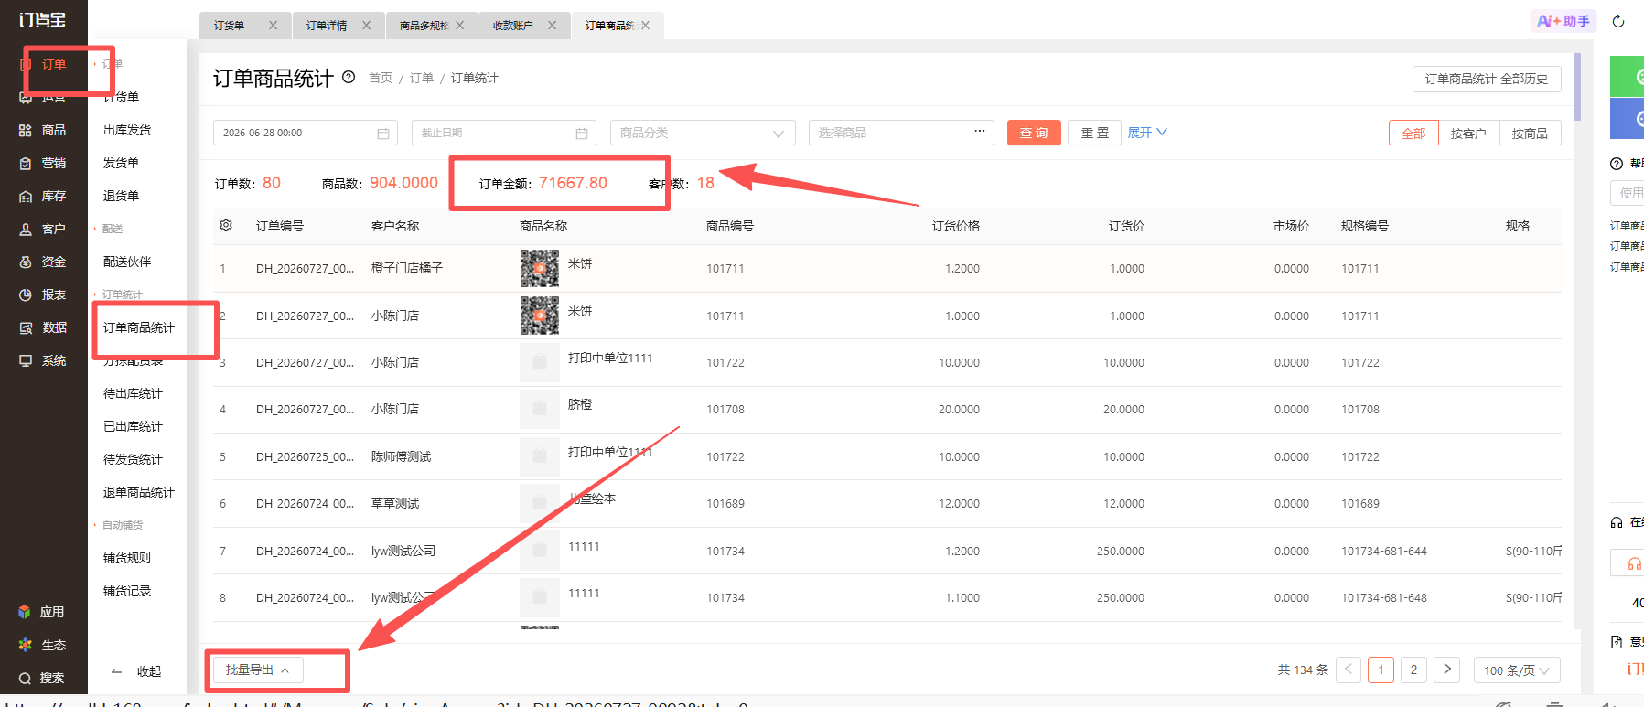The image size is (1644, 707).
Task: Collapse the side menu with 收起
Action: (x=136, y=671)
